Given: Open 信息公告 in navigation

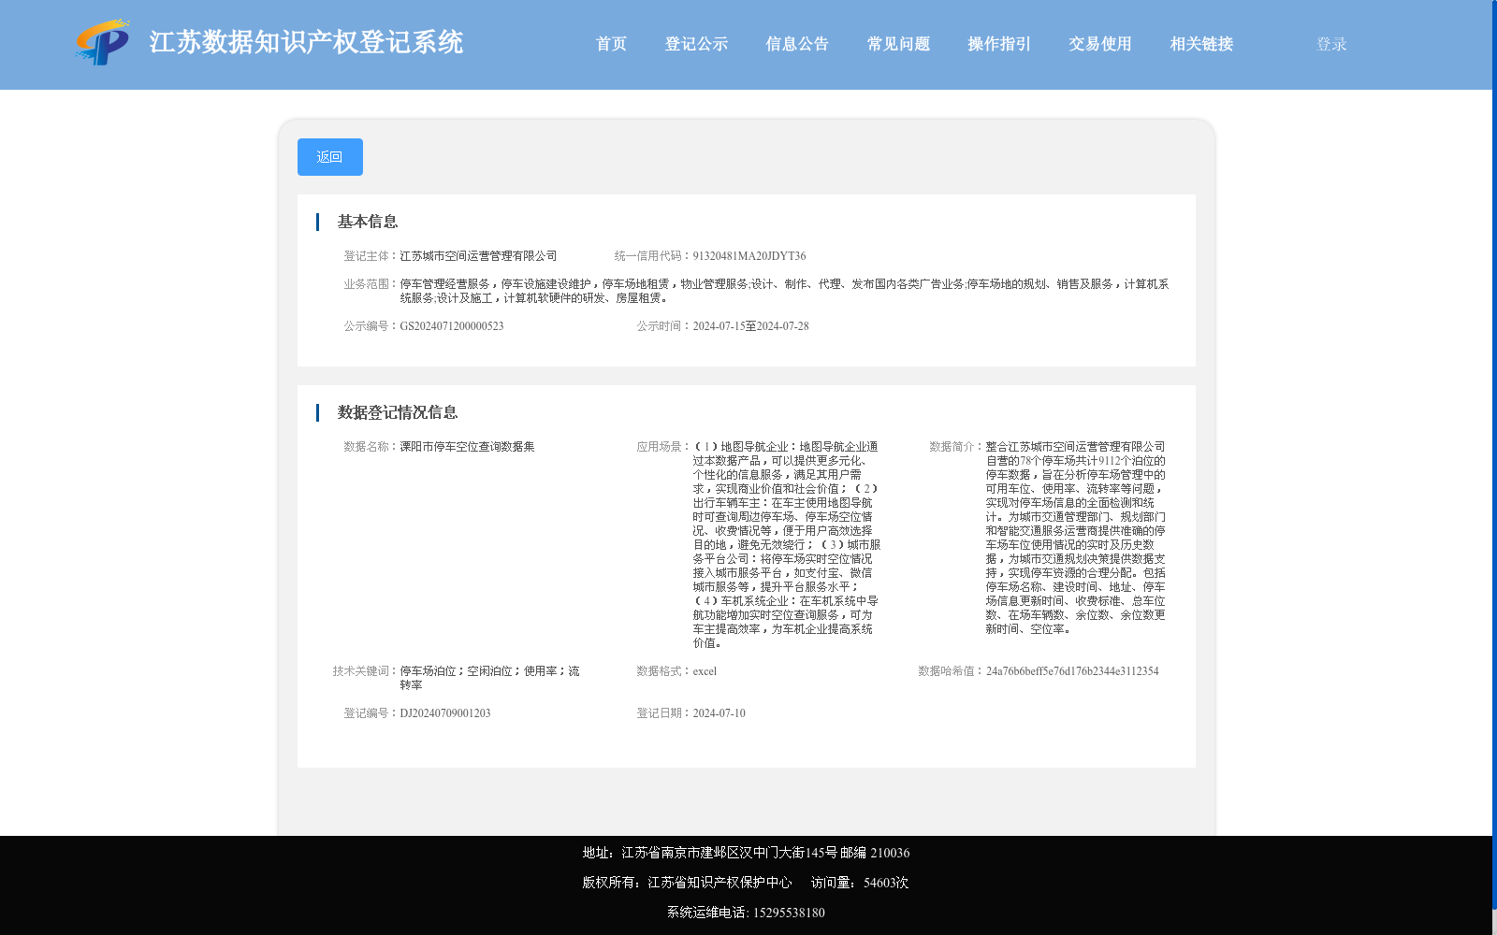Looking at the screenshot, I should [x=797, y=44].
